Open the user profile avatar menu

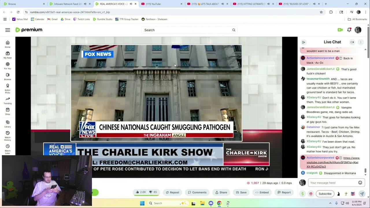pyautogui.click(x=358, y=30)
